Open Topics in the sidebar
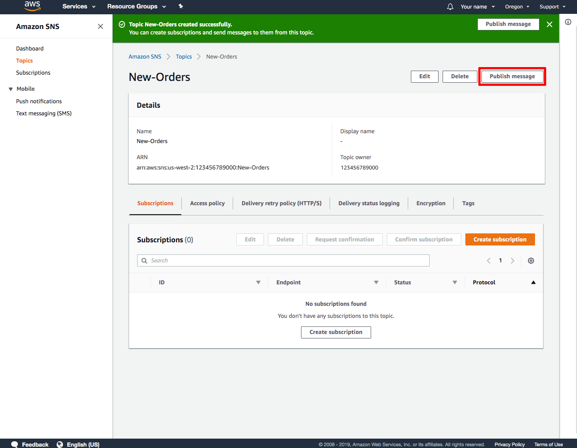The height and width of the screenshot is (448, 577). pyautogui.click(x=25, y=61)
